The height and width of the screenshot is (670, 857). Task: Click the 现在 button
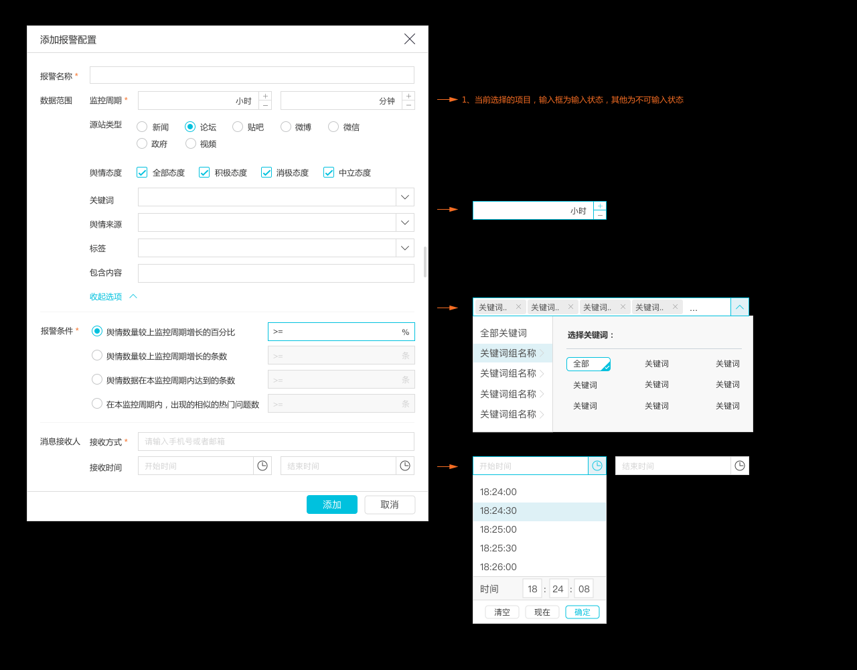pos(542,612)
